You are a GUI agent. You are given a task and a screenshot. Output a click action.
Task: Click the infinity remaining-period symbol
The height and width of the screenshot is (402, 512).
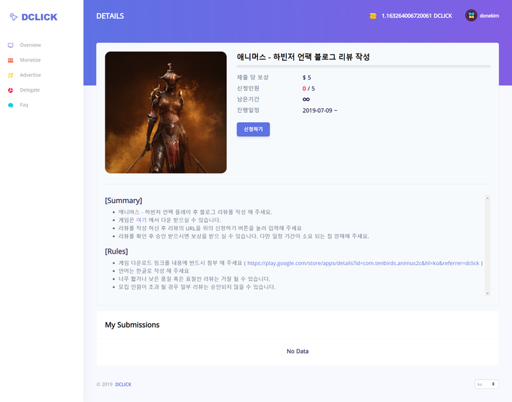(306, 99)
